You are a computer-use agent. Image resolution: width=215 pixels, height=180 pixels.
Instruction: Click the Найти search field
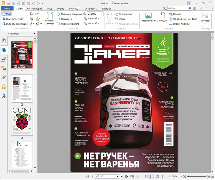pos(177,8)
